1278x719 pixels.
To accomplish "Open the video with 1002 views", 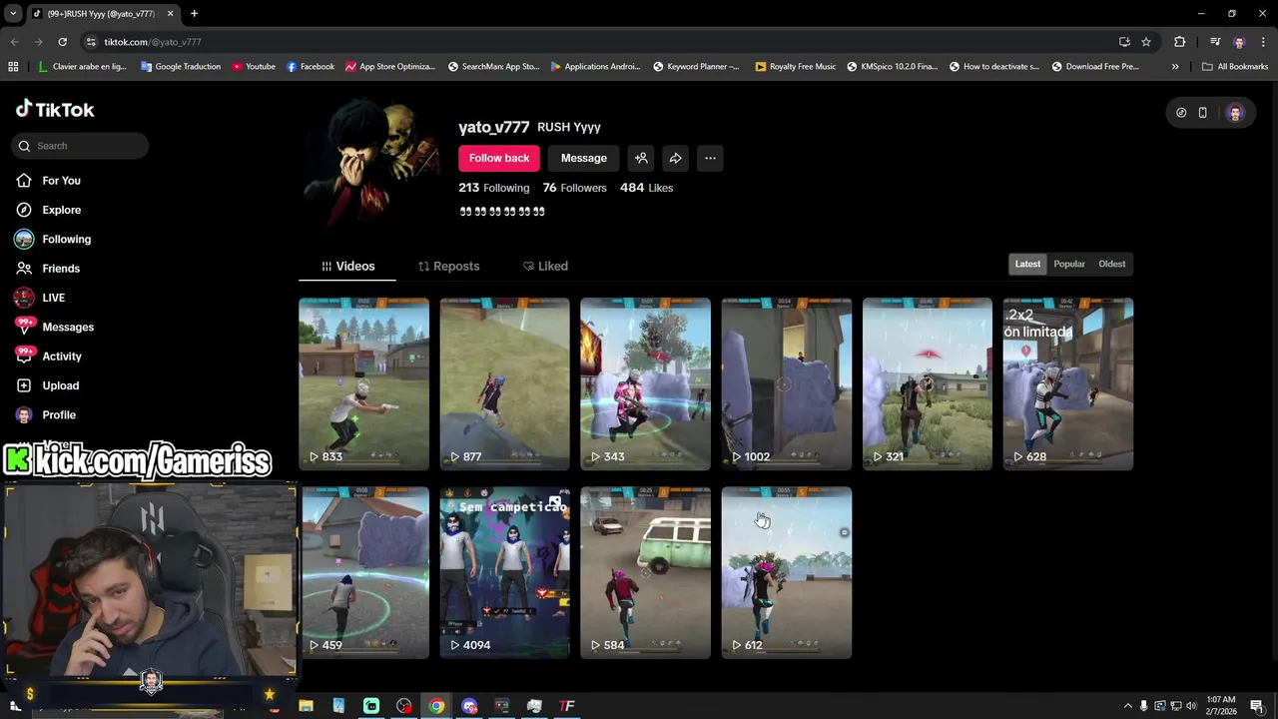I will pos(787,383).
